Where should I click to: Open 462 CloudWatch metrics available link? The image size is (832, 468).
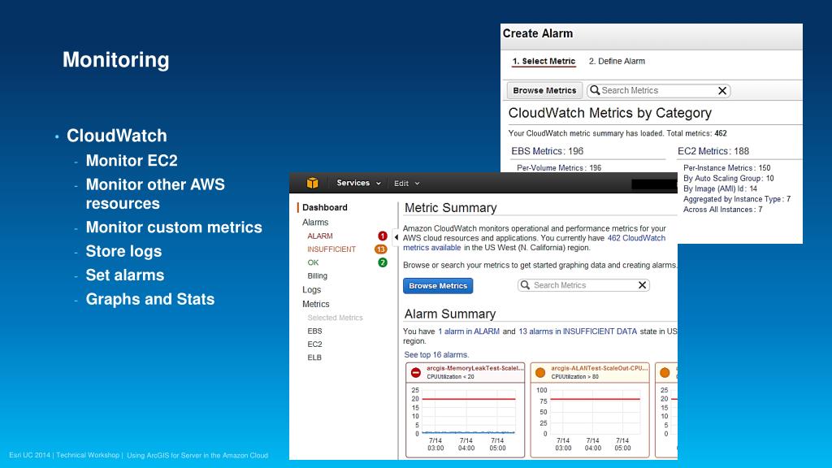(535, 243)
